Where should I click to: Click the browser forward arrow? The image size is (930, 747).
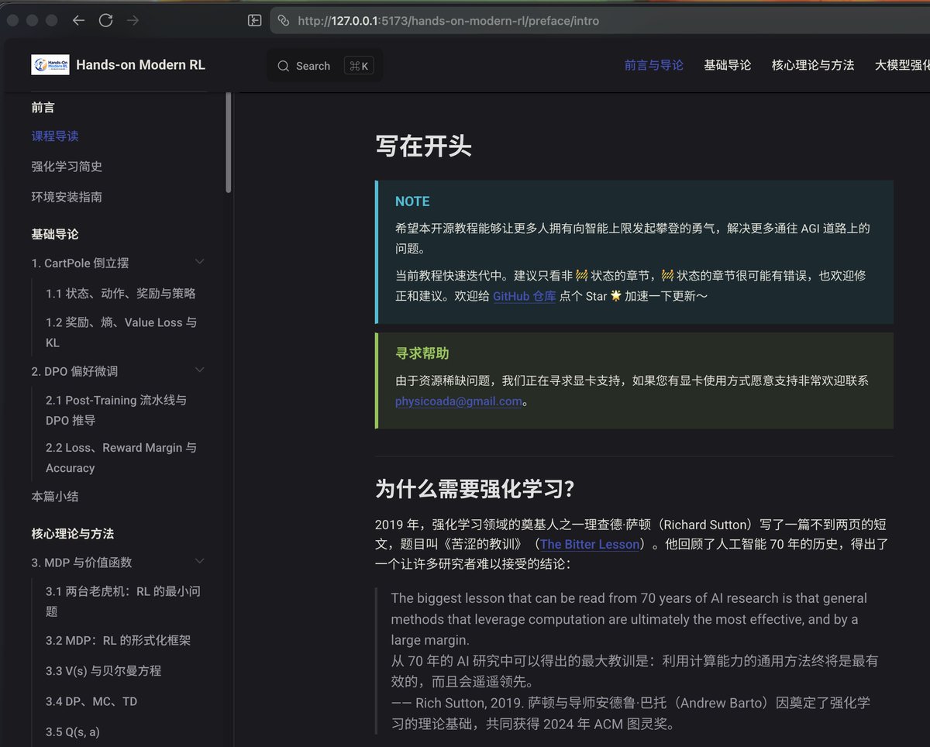click(x=133, y=21)
